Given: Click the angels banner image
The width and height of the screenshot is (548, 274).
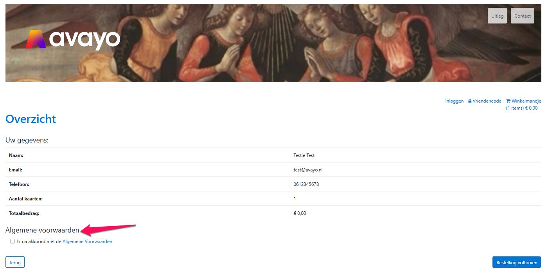Looking at the screenshot, I should coord(273,43).
